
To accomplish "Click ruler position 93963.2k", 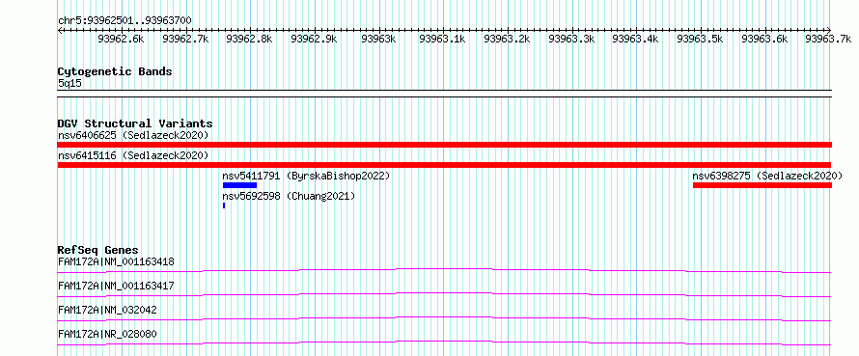I will (x=508, y=39).
